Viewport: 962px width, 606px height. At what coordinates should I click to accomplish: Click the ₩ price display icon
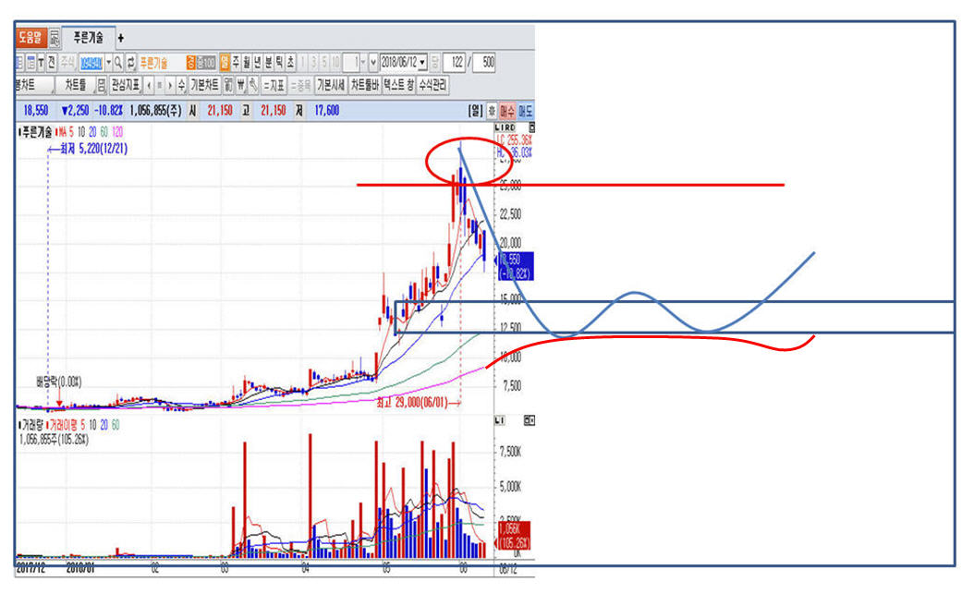(x=240, y=86)
